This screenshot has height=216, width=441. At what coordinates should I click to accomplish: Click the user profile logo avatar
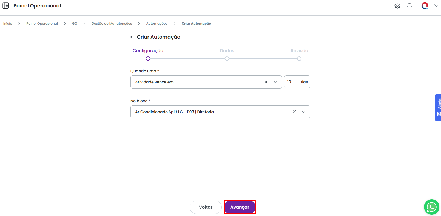(425, 6)
